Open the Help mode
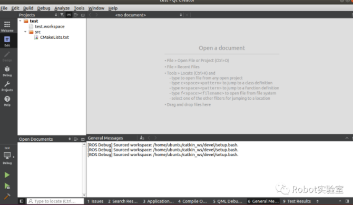The height and width of the screenshot is (205, 353). [x=7, y=101]
